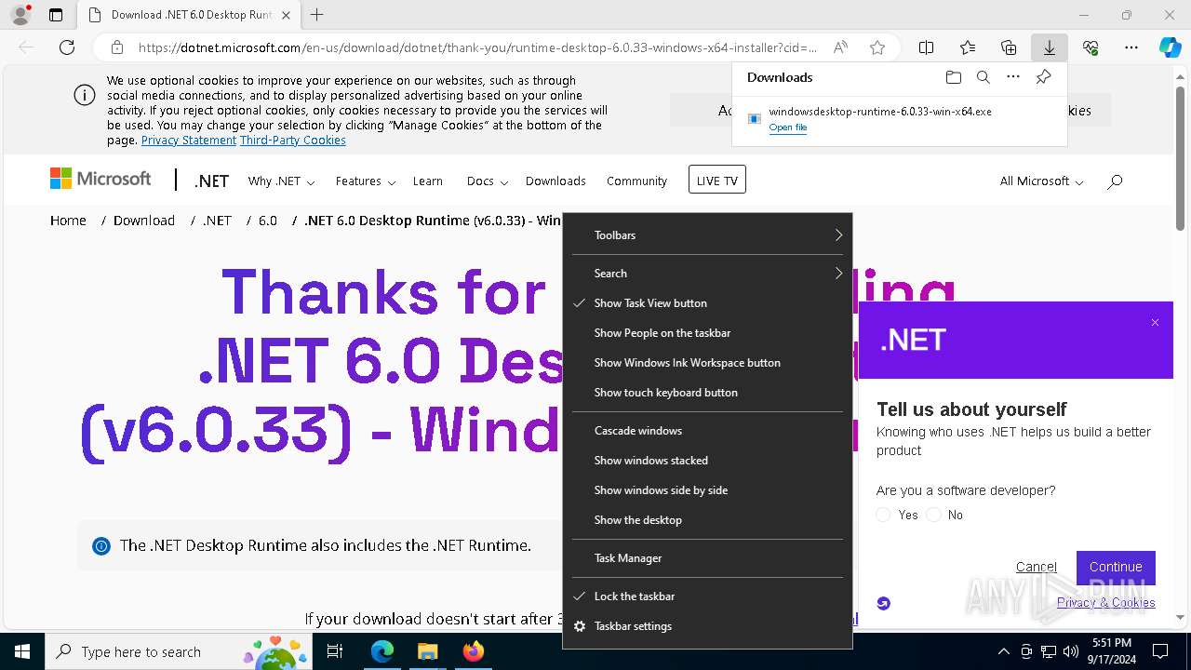Click Cancel in .NET survey
This screenshot has width=1191, height=670.
coord(1037,567)
